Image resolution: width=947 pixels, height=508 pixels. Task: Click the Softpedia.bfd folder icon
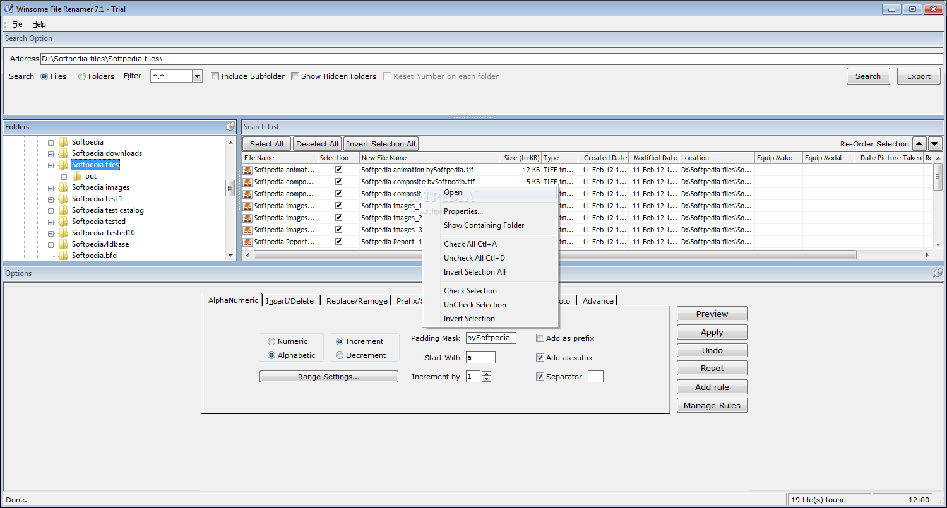[63, 256]
